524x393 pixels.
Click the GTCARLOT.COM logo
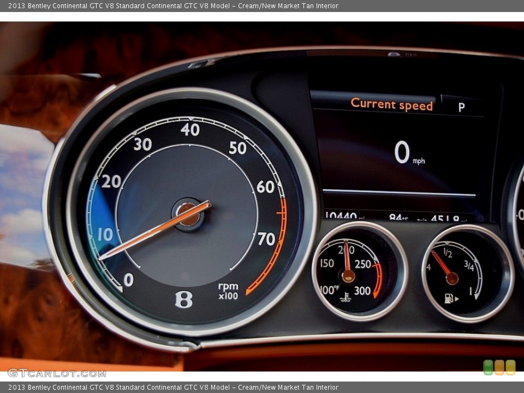pyautogui.click(x=57, y=373)
